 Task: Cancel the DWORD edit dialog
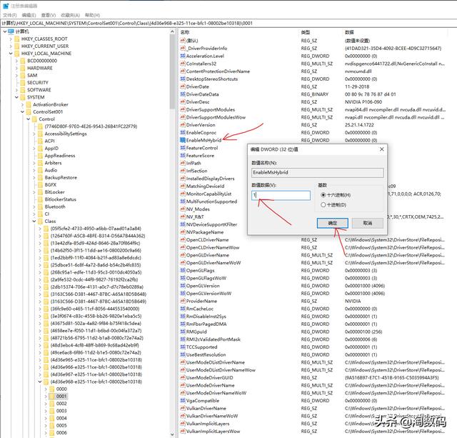click(368, 223)
